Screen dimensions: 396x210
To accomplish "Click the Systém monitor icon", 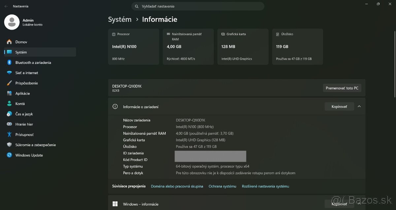I will pos(9,52).
